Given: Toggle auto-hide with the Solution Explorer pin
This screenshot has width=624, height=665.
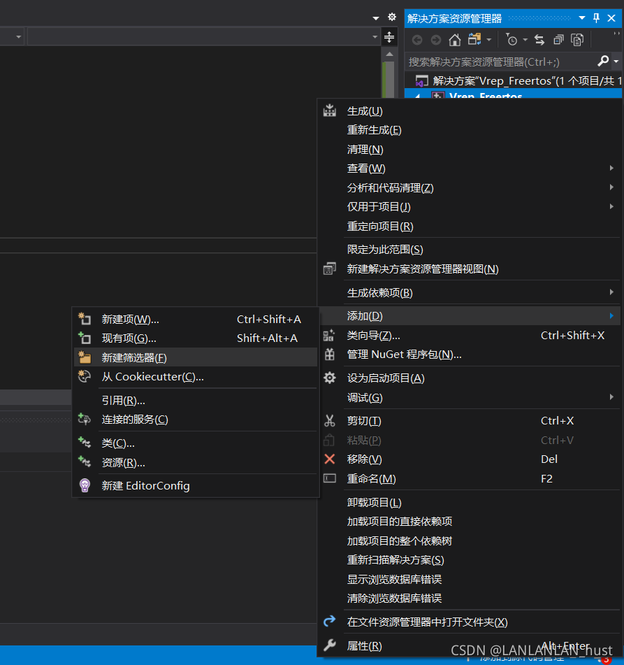Looking at the screenshot, I should pos(595,18).
